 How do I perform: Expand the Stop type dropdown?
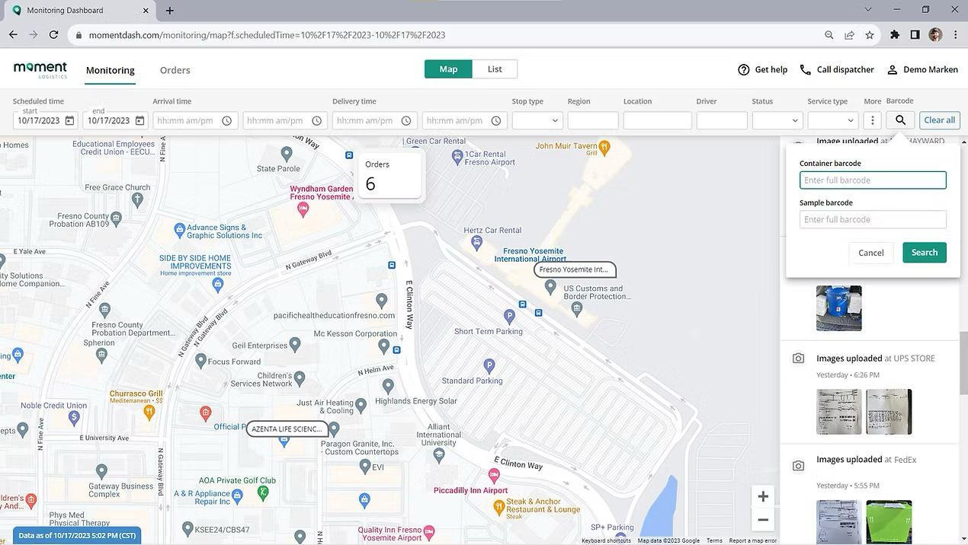537,120
